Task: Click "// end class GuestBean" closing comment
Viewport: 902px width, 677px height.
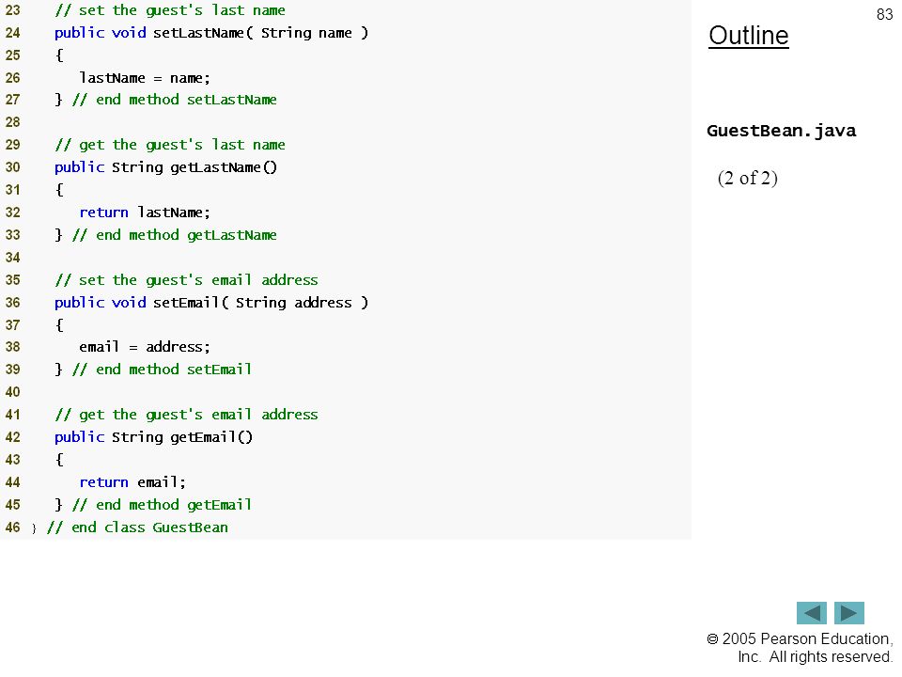Action: click(x=137, y=527)
